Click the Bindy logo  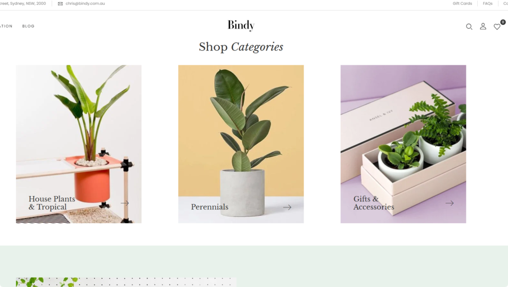click(x=241, y=25)
